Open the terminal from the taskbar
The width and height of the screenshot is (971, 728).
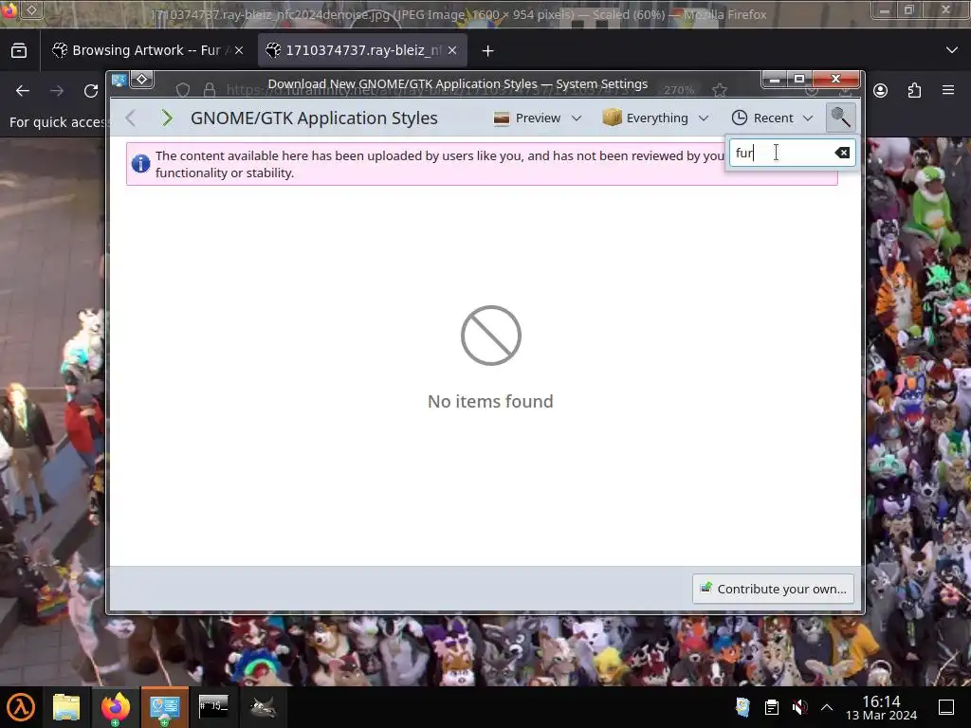213,706
